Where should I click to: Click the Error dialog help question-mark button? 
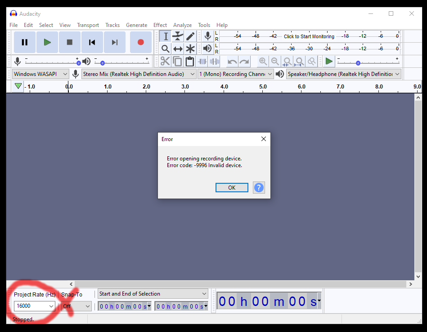click(259, 188)
